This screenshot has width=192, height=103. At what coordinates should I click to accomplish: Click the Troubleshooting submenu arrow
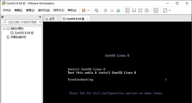click(166, 80)
